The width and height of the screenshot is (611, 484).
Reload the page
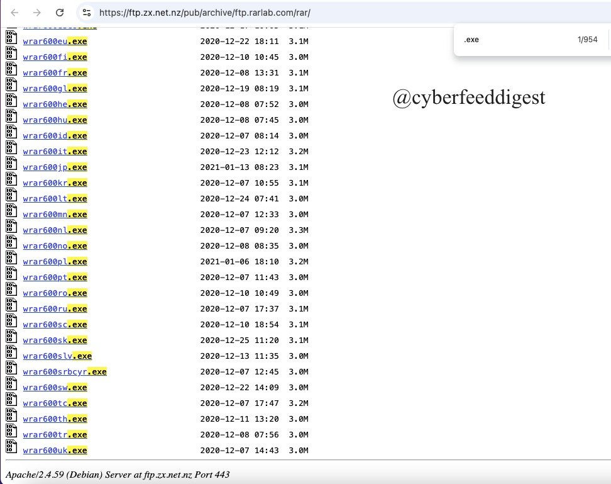point(60,13)
